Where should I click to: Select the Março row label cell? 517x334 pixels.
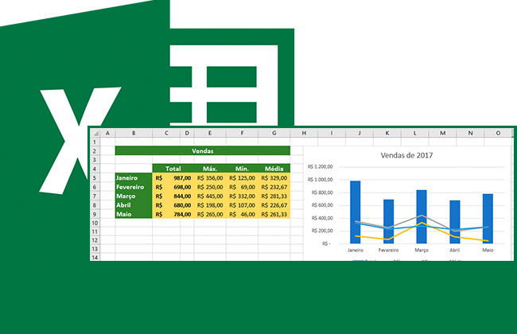click(134, 196)
